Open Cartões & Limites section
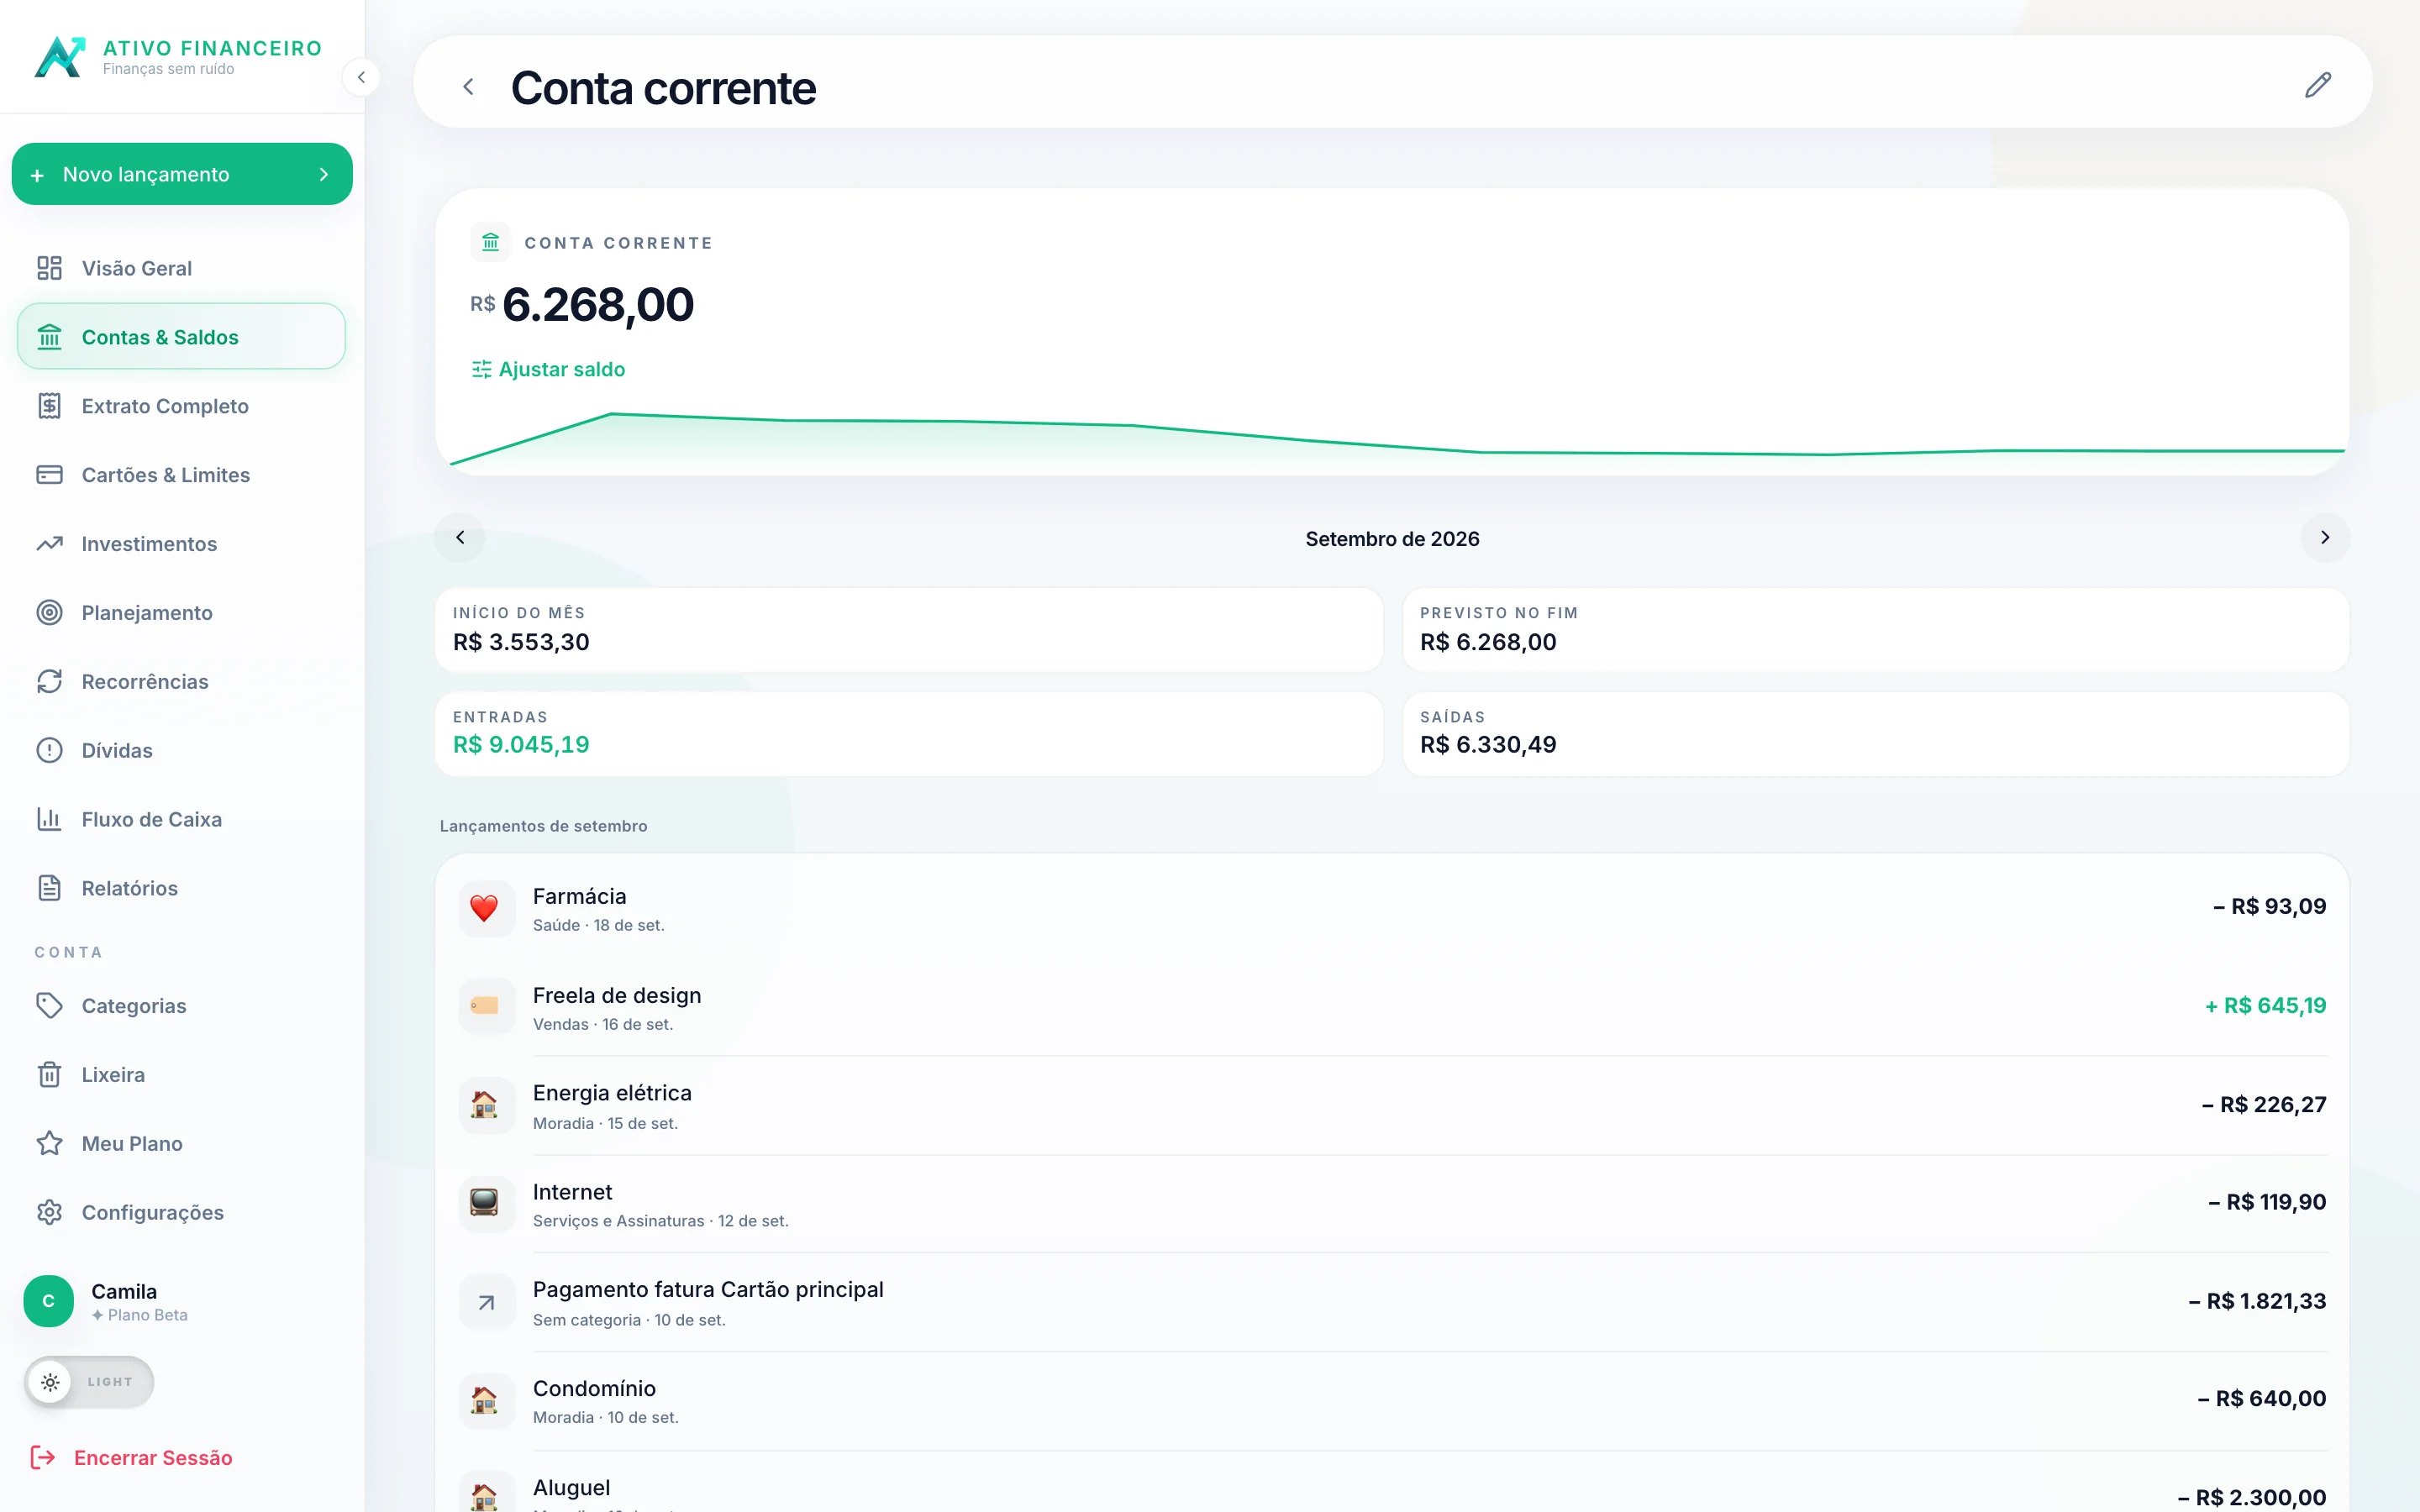The width and height of the screenshot is (2420, 1512). point(181,475)
